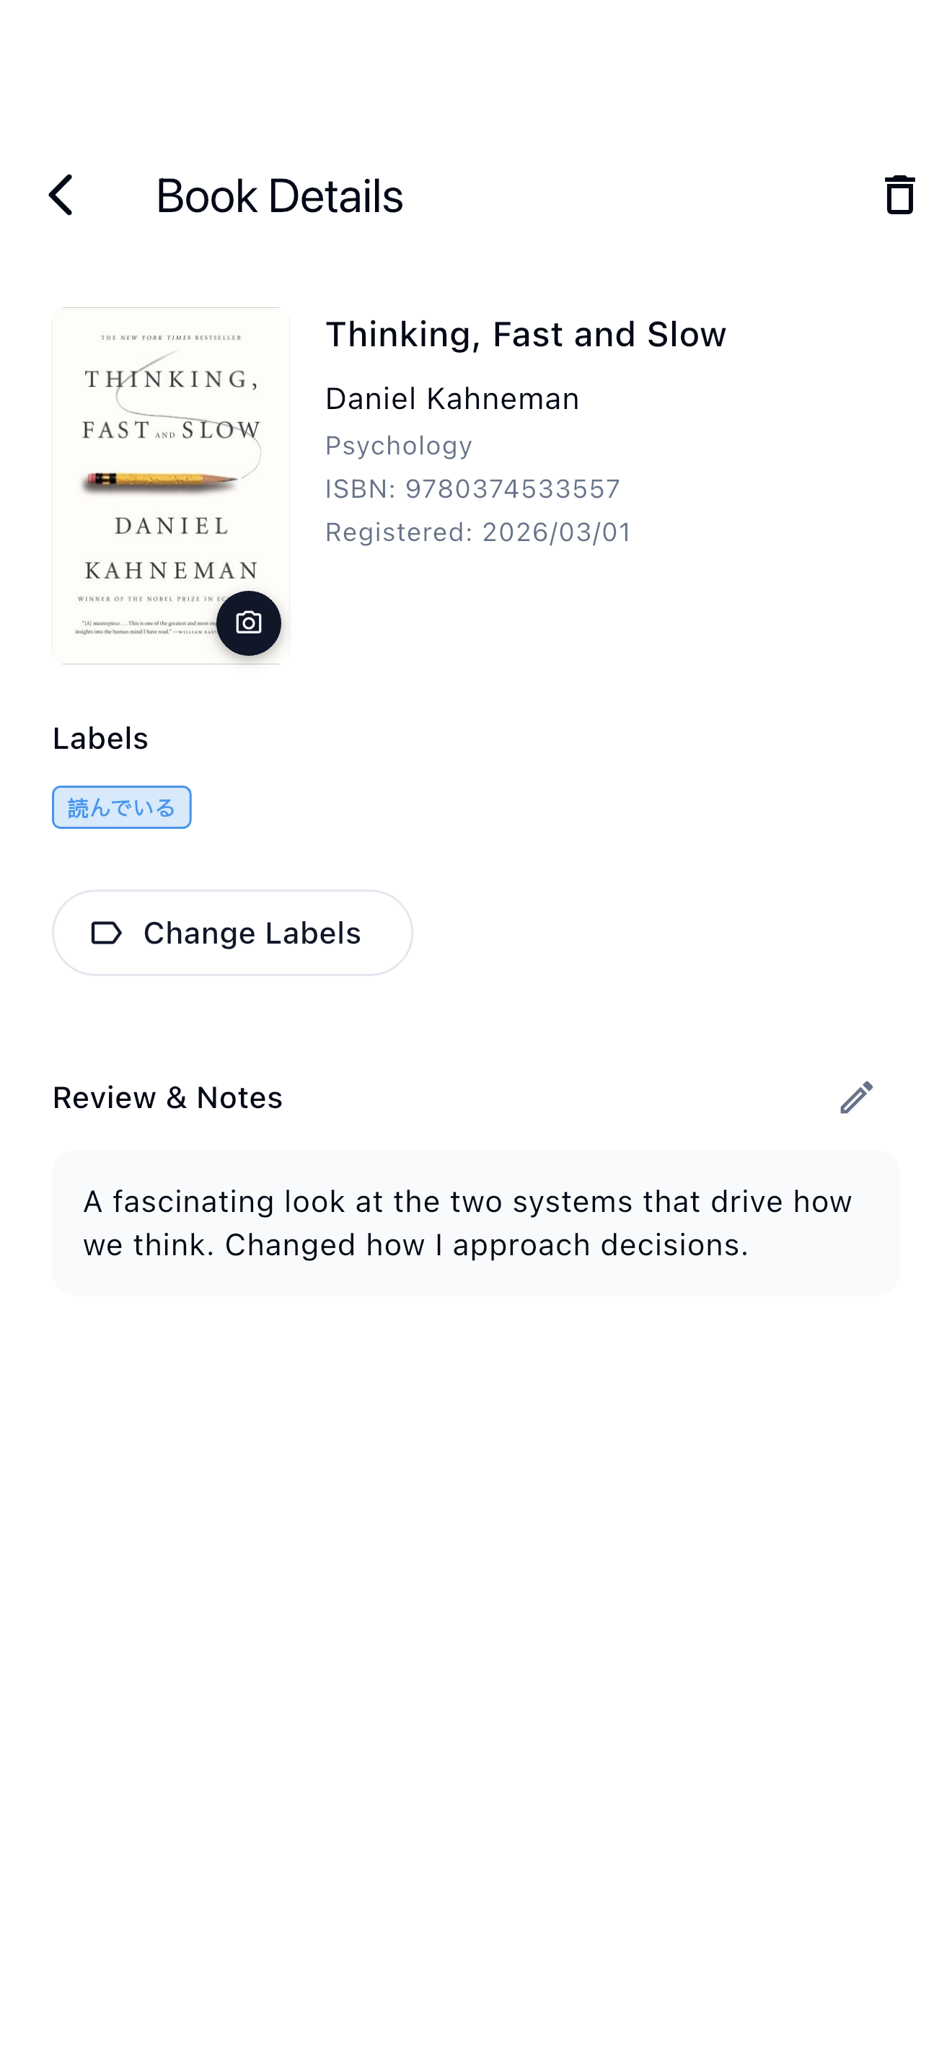Viewport: 952px width, 2069px height.
Task: Tap the camera icon on the cover
Action: click(248, 623)
